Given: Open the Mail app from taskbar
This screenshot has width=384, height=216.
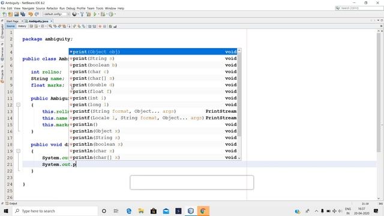Looking at the screenshot, I should (166, 211).
